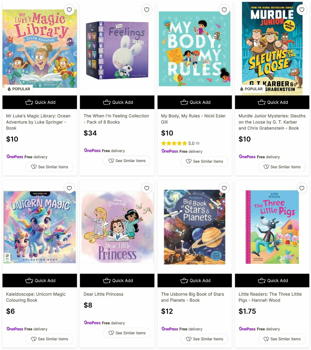The height and width of the screenshot is (350, 311).
Task: Click the heart icon on Murdle Junior Mysteries
Action: [301, 10]
